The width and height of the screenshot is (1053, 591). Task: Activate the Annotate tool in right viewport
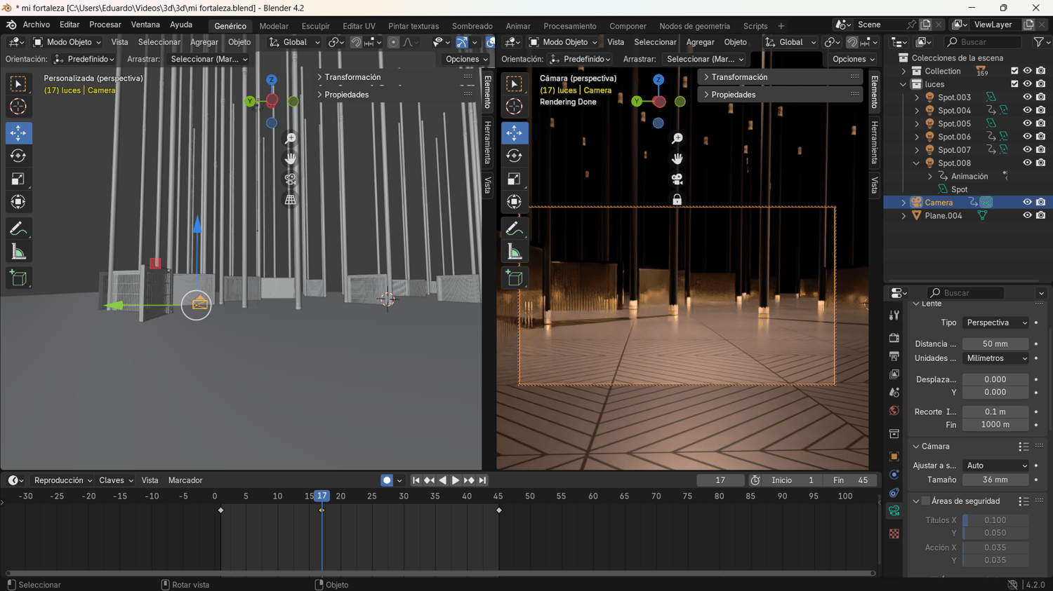[514, 229]
